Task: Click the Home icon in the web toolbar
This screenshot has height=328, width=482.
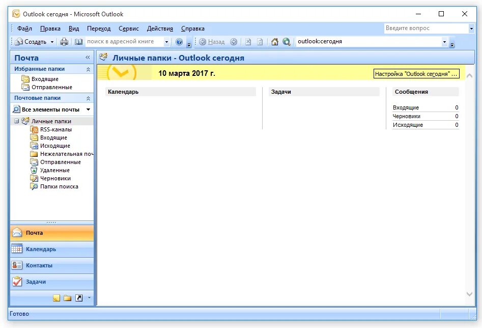Action: tap(274, 42)
